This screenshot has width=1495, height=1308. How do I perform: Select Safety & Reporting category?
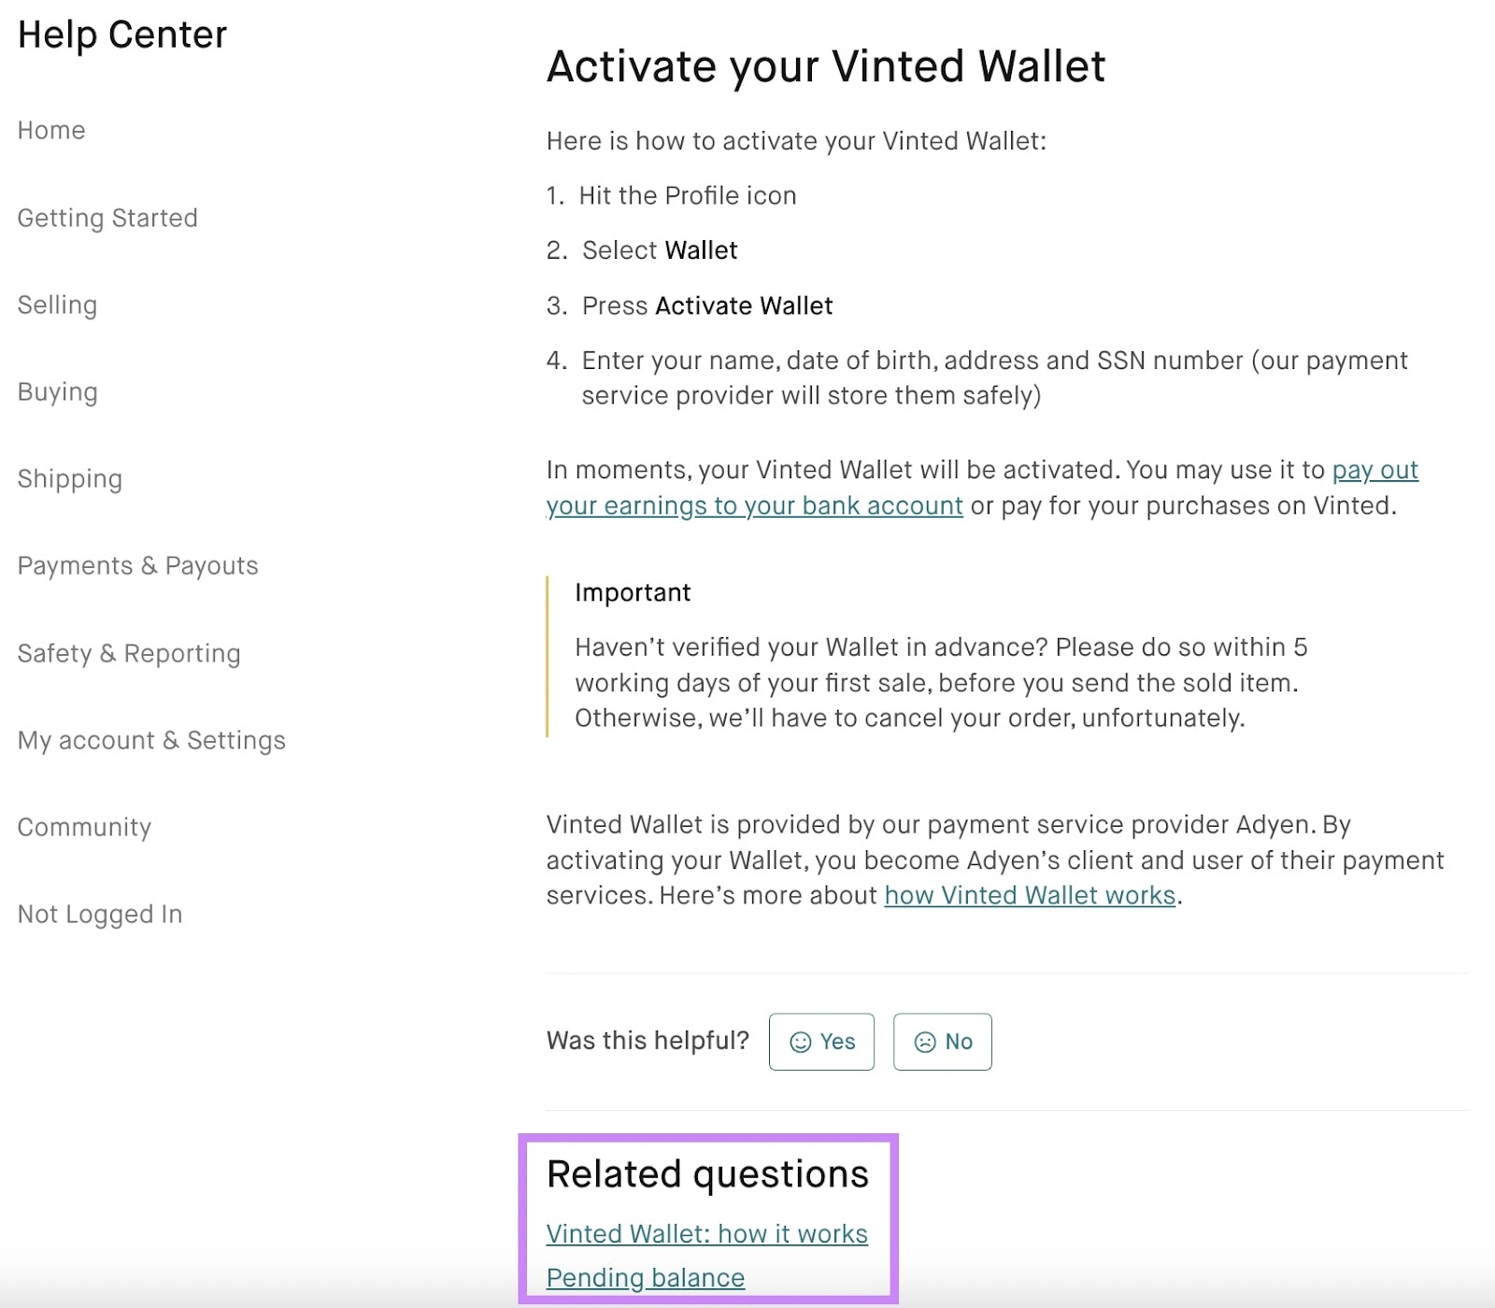pyautogui.click(x=129, y=653)
